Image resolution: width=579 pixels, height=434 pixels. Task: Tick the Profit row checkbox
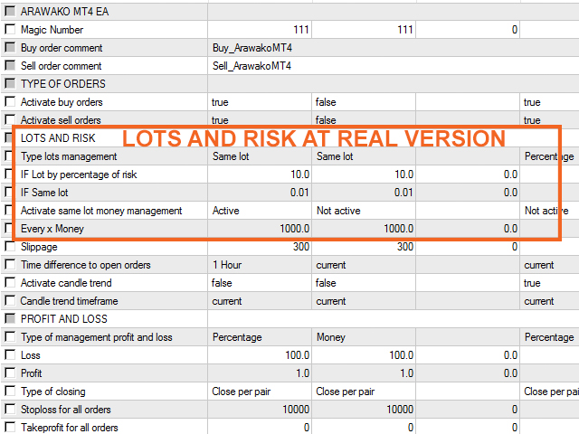click(10, 373)
